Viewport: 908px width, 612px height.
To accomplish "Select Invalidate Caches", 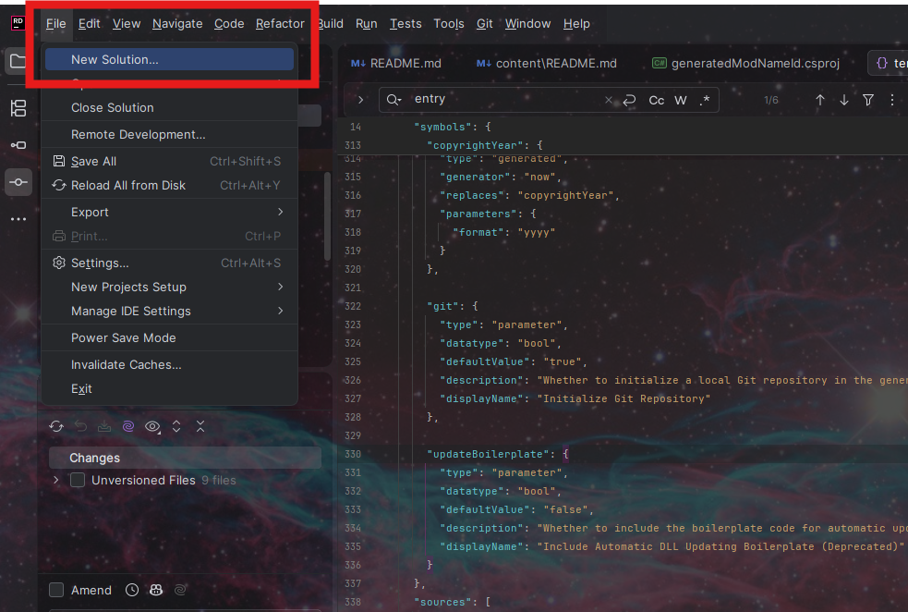I will click(170, 364).
